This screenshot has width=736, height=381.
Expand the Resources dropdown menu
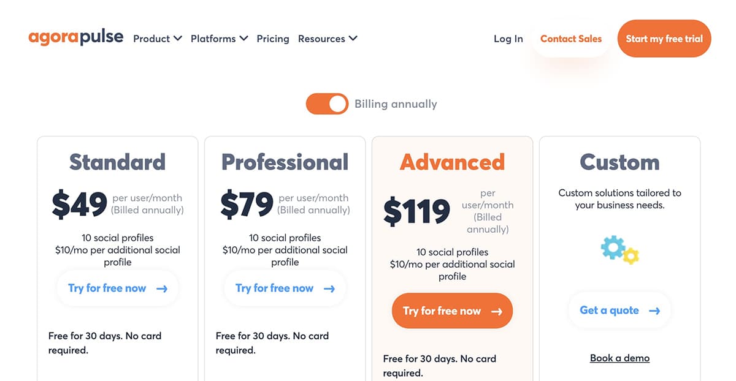(x=328, y=39)
